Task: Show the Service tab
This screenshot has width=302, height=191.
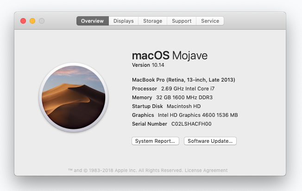Action: [210, 21]
